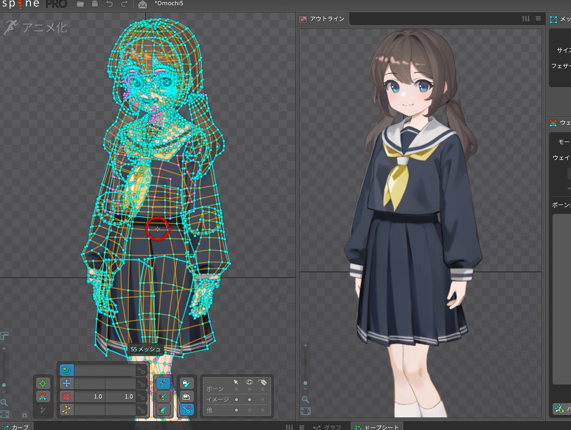Select the World axes icon

163,410
